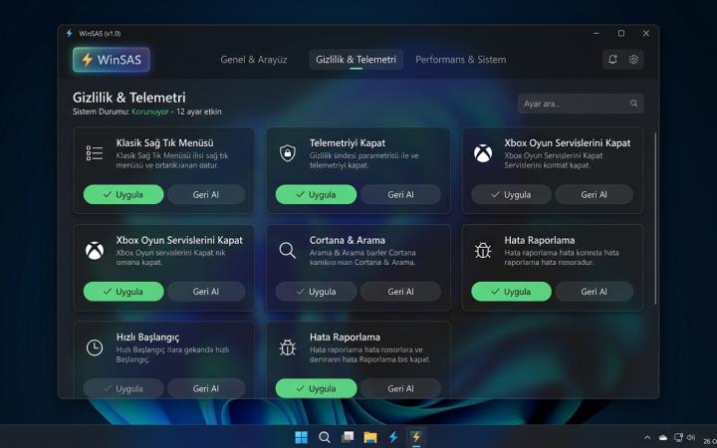
Task: Click the cloud icon in the system tray
Action: pos(662,438)
